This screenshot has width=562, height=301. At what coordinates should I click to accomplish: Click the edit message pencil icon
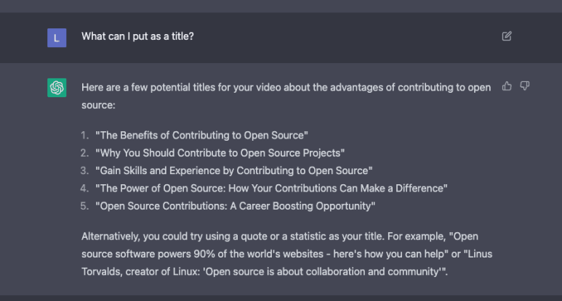507,36
